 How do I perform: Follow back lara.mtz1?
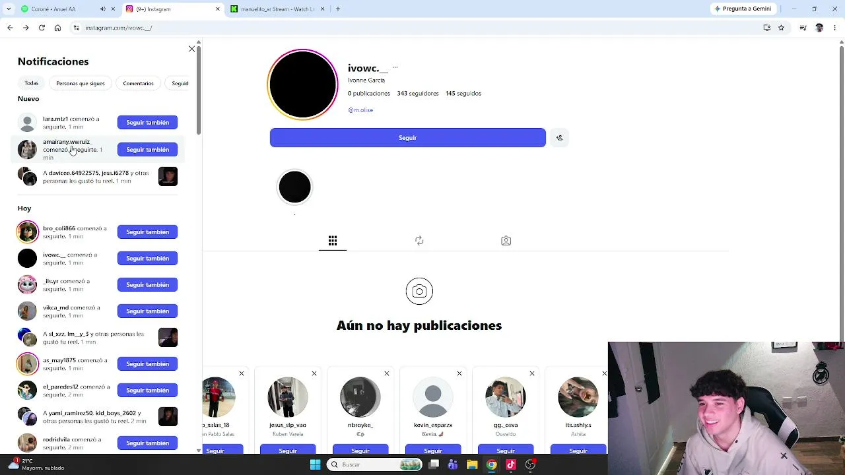pyautogui.click(x=147, y=123)
